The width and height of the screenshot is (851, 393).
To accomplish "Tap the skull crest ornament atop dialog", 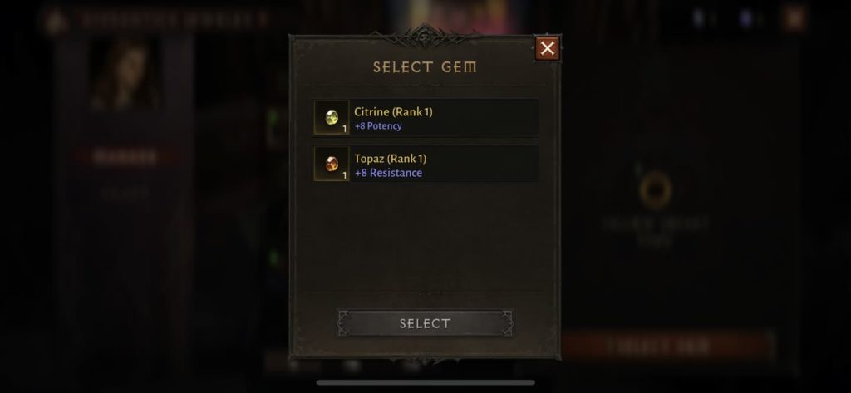I will point(424,37).
